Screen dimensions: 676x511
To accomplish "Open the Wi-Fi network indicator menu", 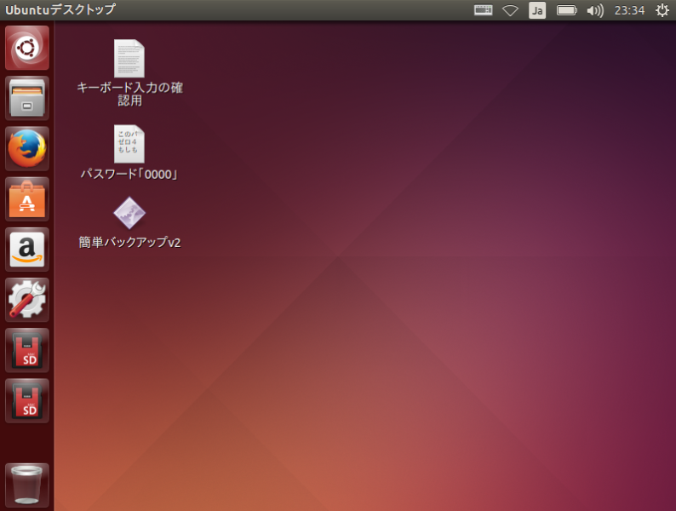I will (x=510, y=10).
